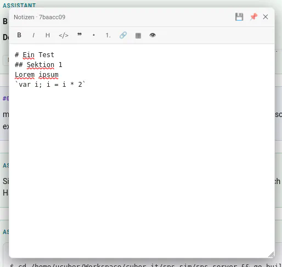Insert a numbered list item
Image resolution: width=282 pixels, height=267 pixels.
108,35
